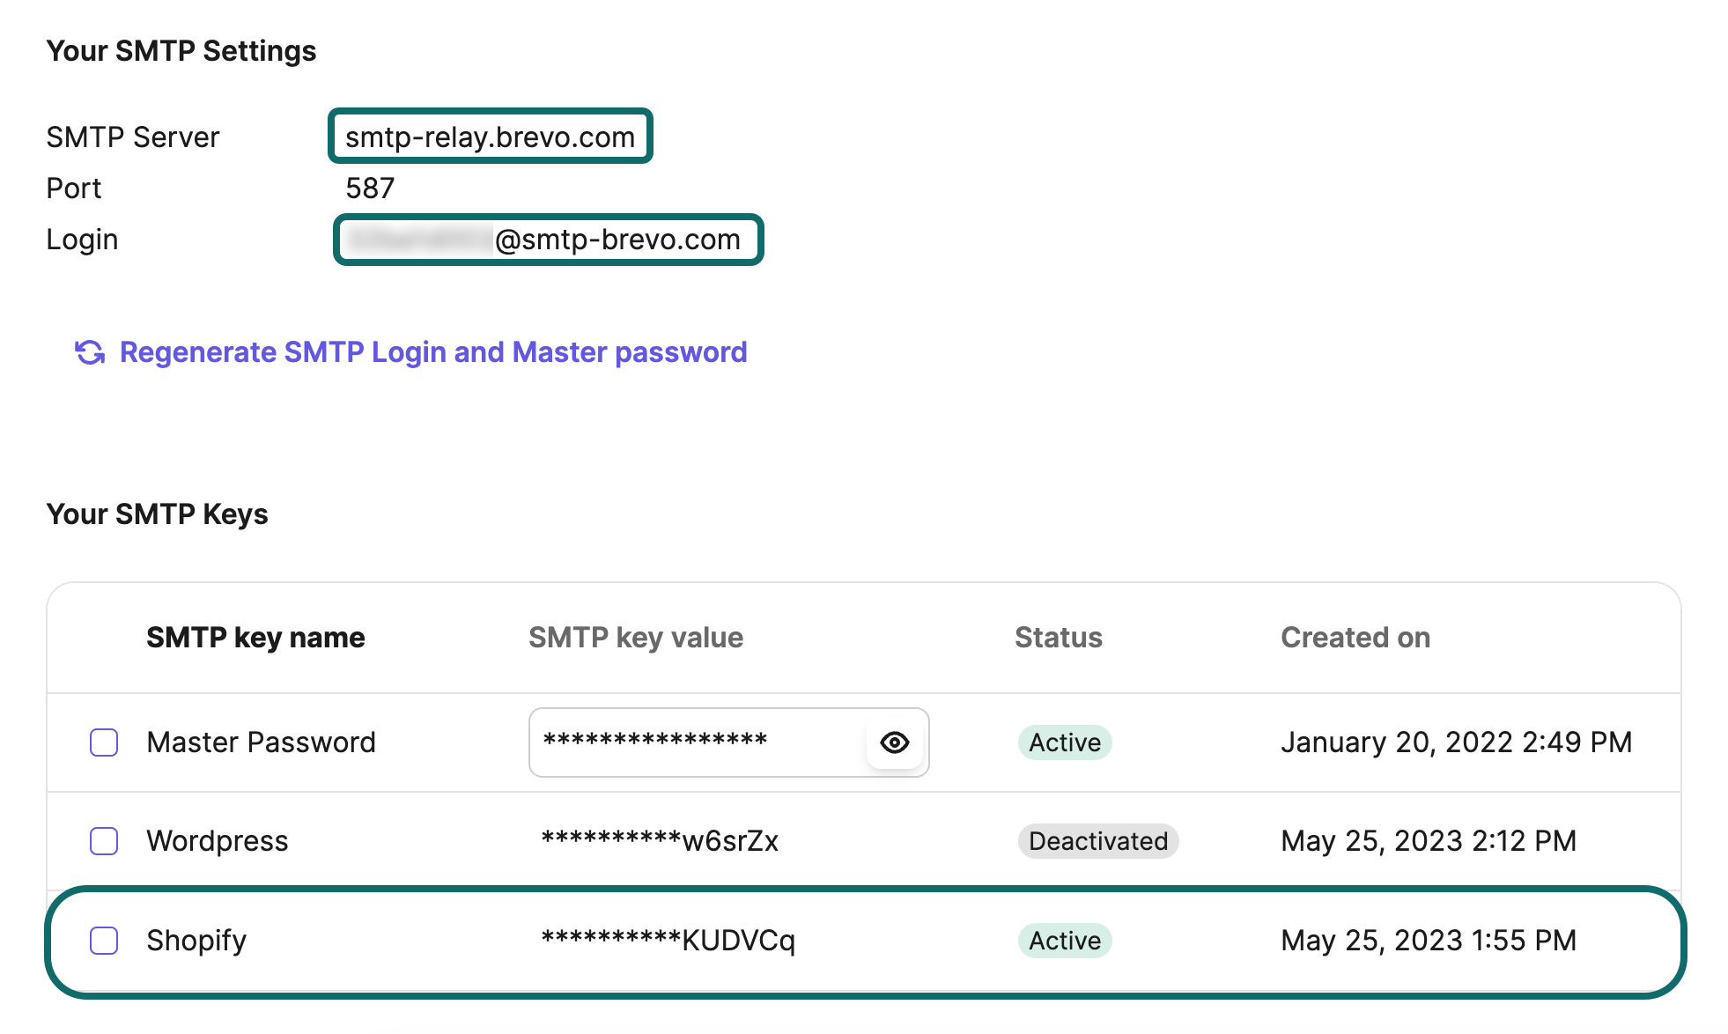Viewport: 1728px width, 1034px height.
Task: Click the Regenerate SMTP Login and Master password link
Action: click(x=432, y=351)
